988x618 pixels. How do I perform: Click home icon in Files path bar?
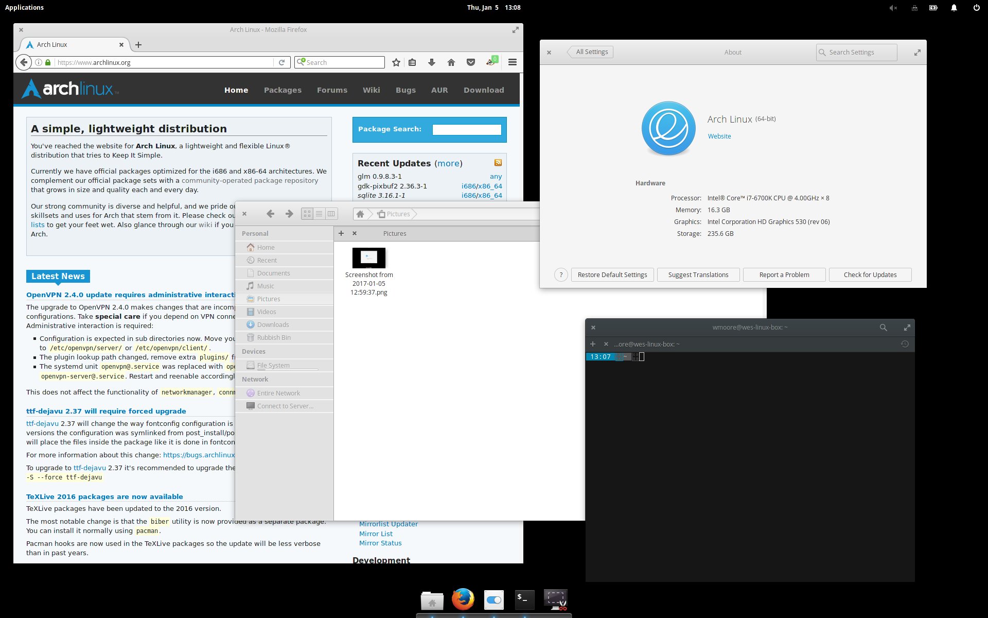[360, 214]
